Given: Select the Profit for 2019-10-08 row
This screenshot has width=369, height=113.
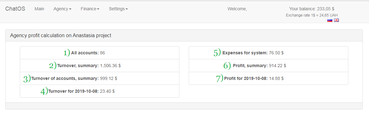Looking at the screenshot, I should tap(268, 78).
